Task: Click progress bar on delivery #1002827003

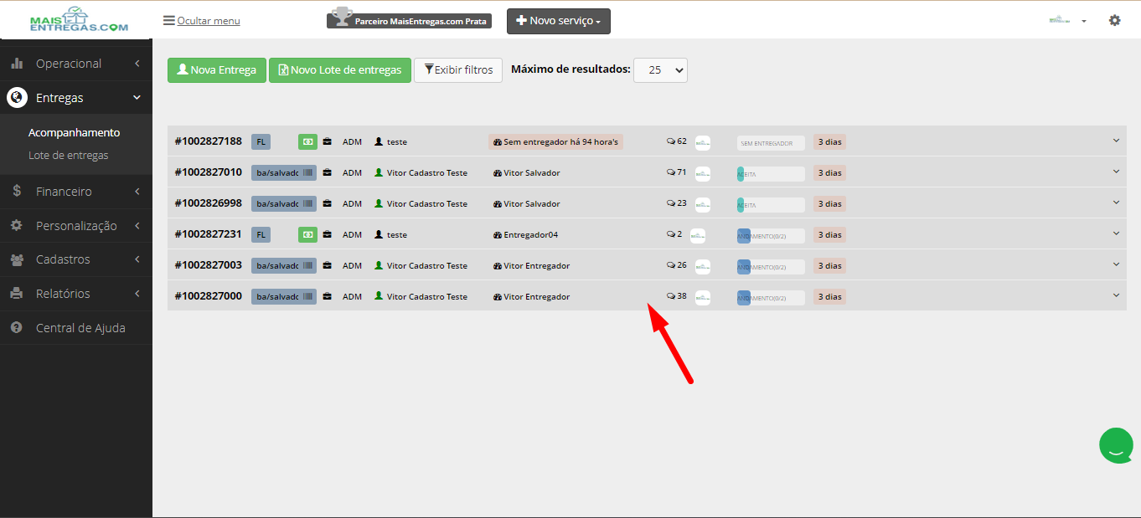Action: pos(771,266)
